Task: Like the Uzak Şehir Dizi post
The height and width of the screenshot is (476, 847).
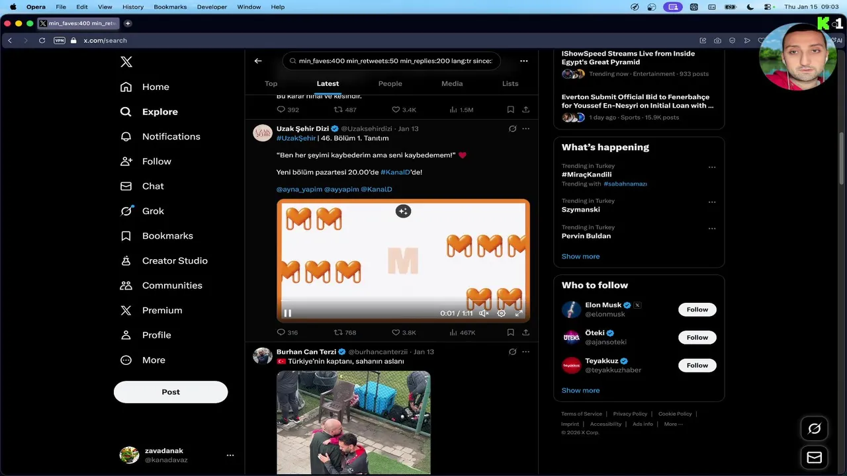Action: 404,333
